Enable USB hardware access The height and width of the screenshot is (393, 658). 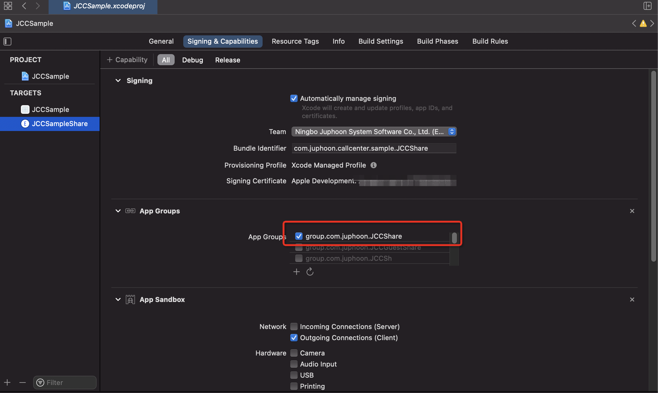[294, 375]
